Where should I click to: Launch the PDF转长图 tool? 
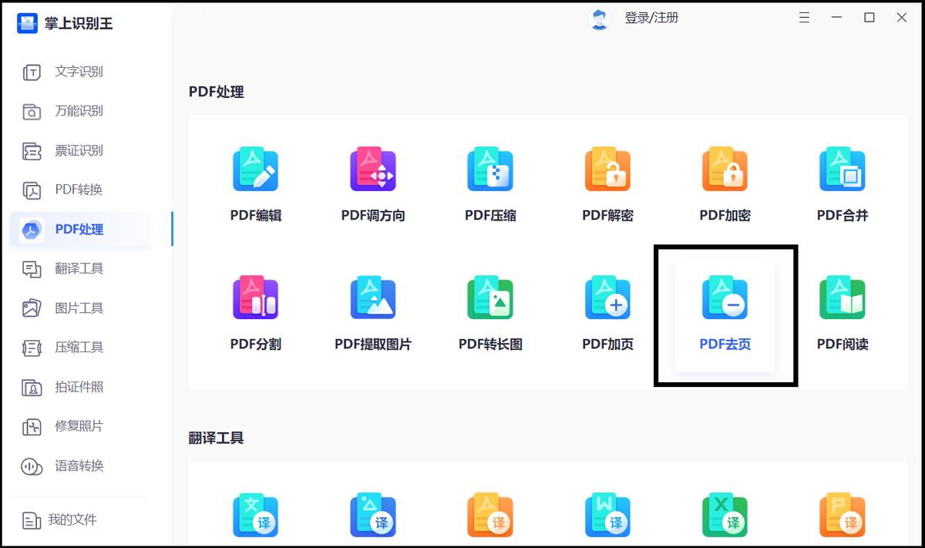pos(489,308)
